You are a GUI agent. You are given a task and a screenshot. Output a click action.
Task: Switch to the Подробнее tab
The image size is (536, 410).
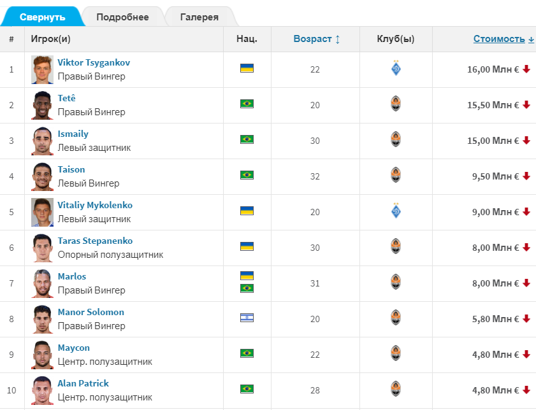(x=122, y=17)
